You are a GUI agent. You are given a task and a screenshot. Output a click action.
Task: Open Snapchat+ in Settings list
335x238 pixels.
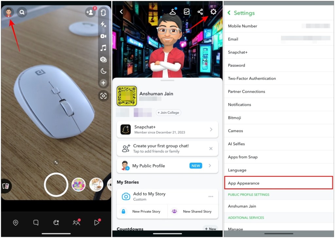click(279, 52)
